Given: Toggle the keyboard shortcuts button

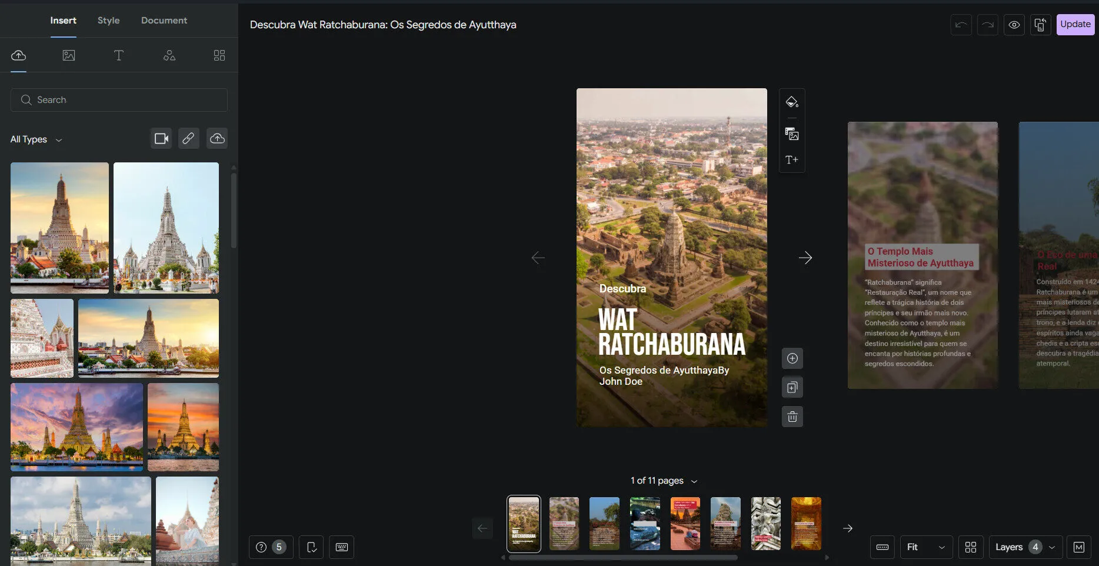Looking at the screenshot, I should pyautogui.click(x=341, y=547).
